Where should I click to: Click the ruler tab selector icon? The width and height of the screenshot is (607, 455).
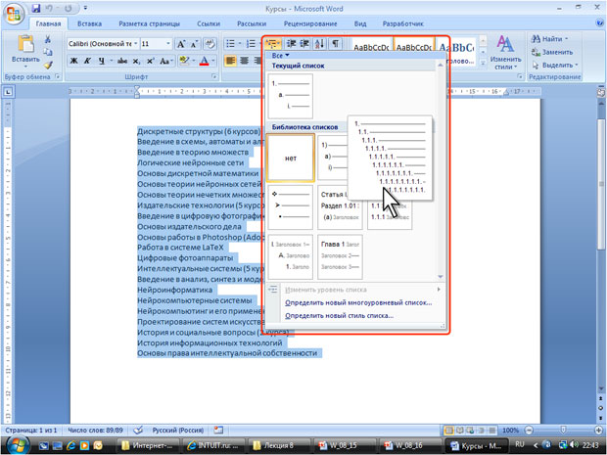tap(8, 92)
